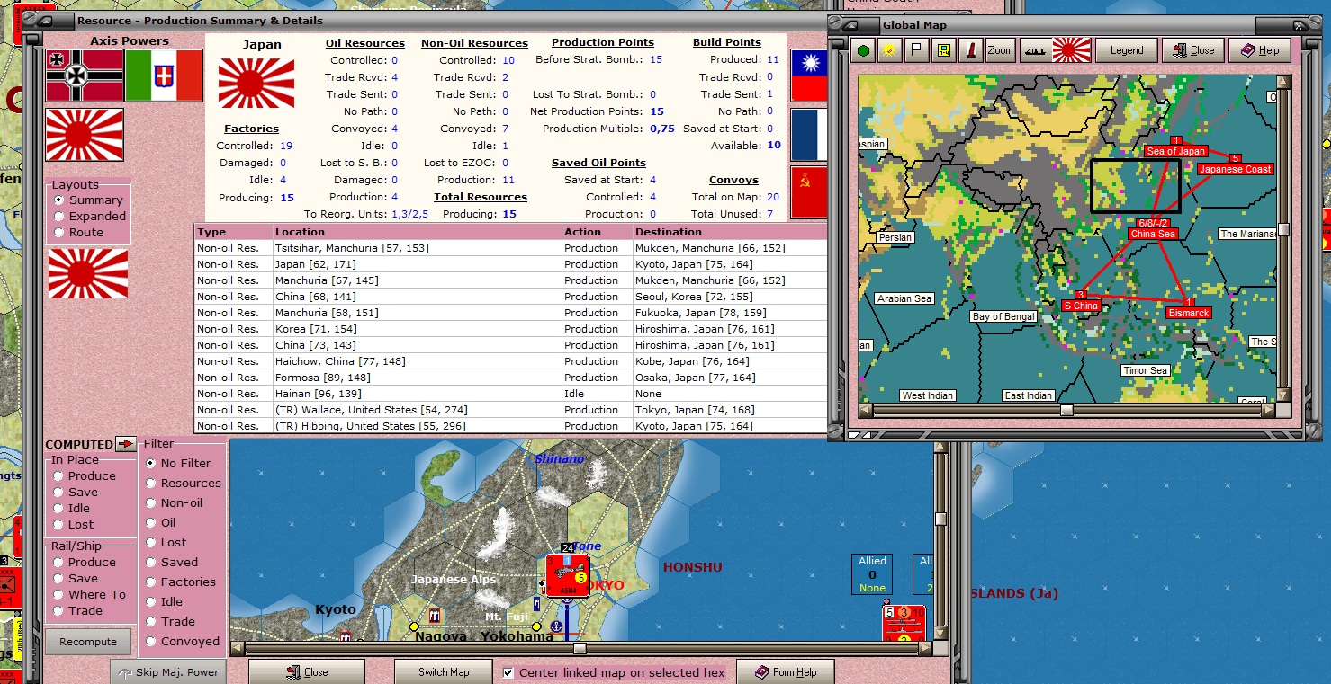The width and height of the screenshot is (1331, 684).
Task: Click Global Map scrollbar right arrow
Action: [x=1268, y=410]
